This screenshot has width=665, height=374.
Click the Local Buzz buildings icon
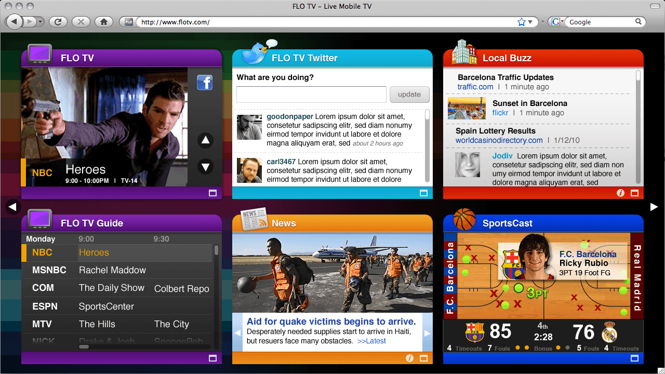pos(464,52)
